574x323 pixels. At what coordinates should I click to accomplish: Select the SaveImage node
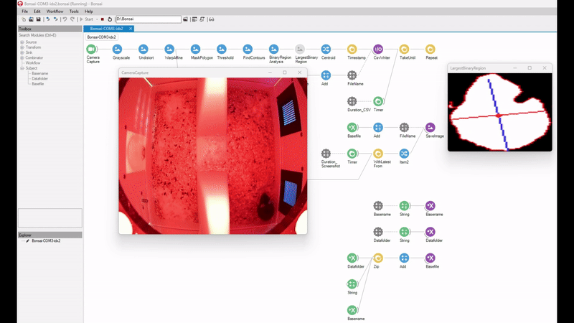430,128
